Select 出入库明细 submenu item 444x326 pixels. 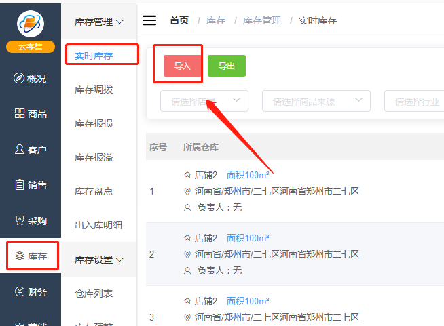(x=98, y=225)
